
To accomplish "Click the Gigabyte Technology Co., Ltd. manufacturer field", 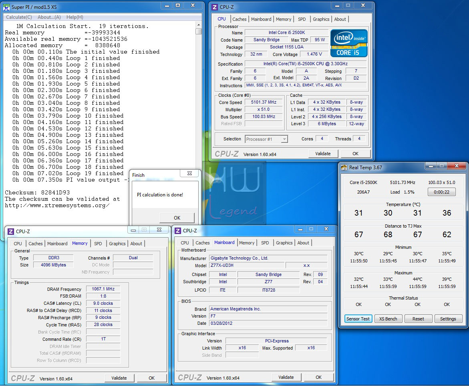I will pos(268,258).
